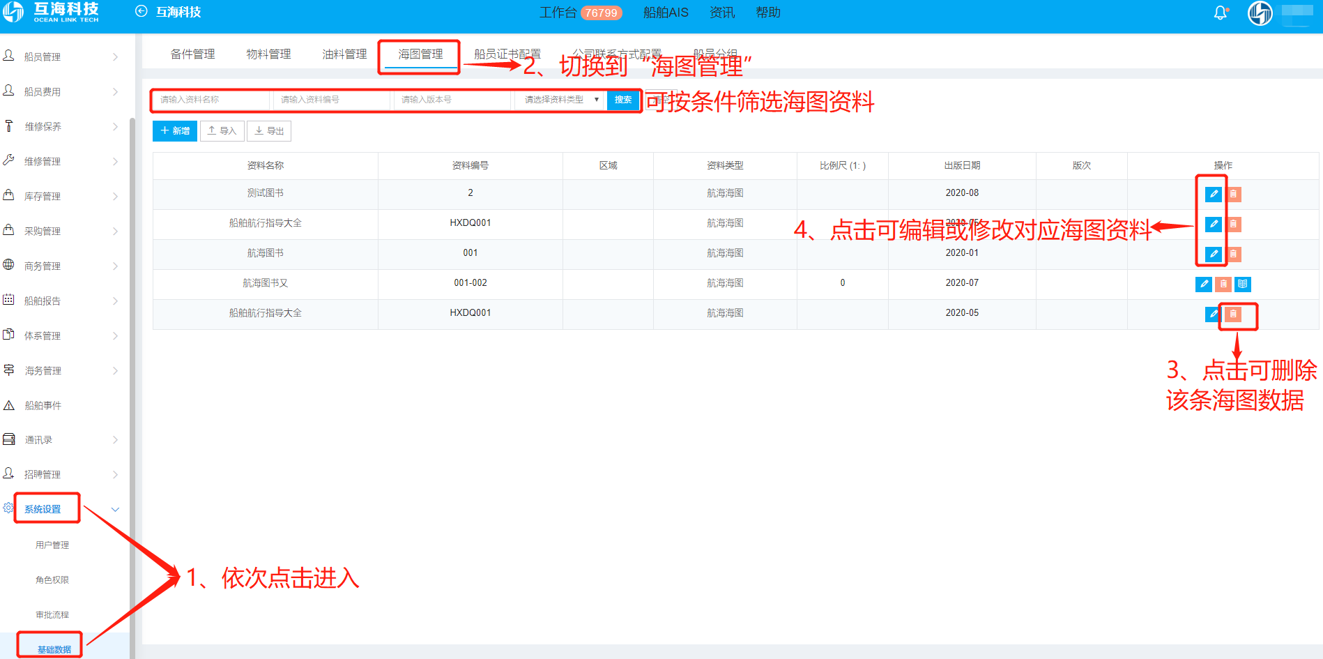This screenshot has height=659, width=1323.
Task: Click the 通讯录 sidebar icon
Action: [x=9, y=439]
